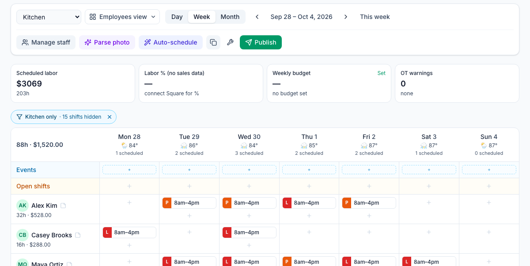The width and height of the screenshot is (530, 266).
Task: Add shift for Casey Brooks on Friday
Action: [369, 232]
